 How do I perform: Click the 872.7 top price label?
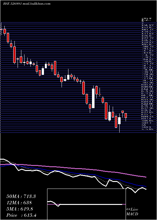[146, 19]
